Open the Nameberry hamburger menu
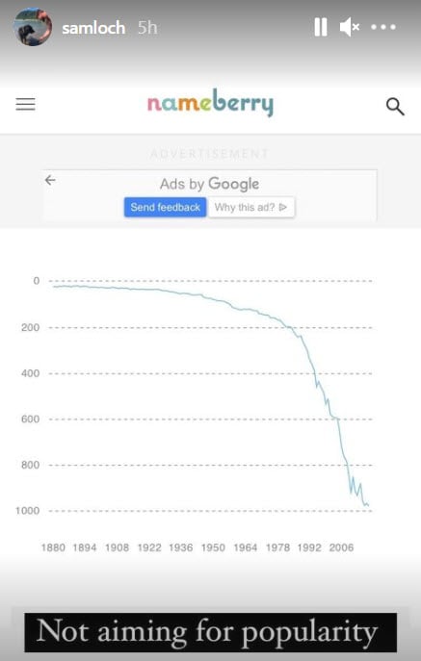Screen dimensions: 421x661 tap(25, 104)
